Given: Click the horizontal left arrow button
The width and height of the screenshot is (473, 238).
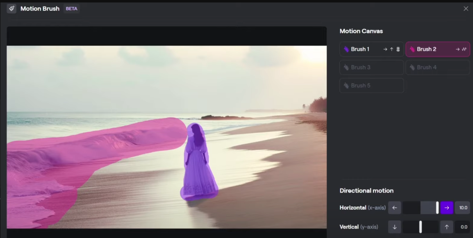Looking at the screenshot, I should pos(395,208).
